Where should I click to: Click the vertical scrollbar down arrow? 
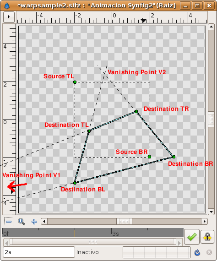click(x=211, y=212)
